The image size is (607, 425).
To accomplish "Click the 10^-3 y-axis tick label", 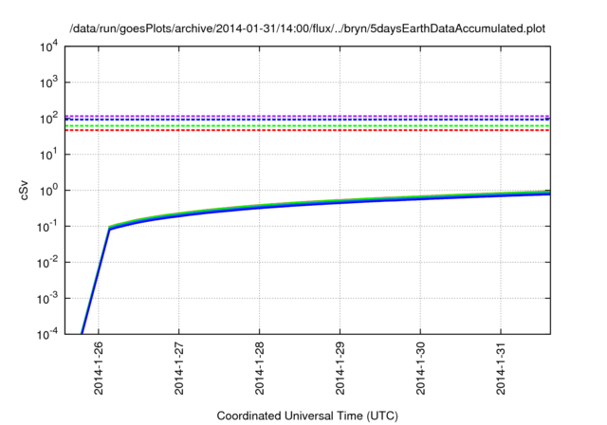I will coord(47,298).
